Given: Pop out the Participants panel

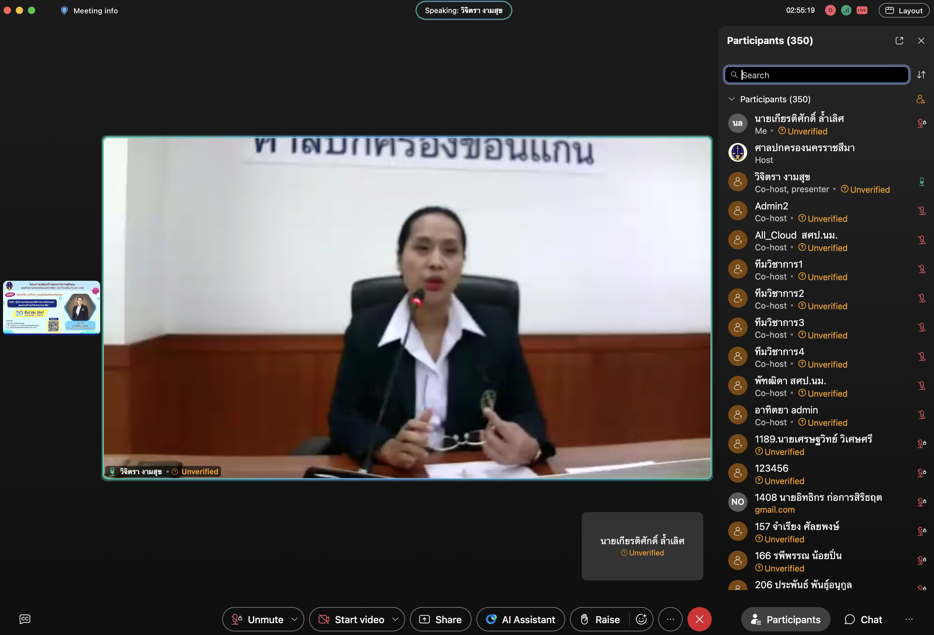Looking at the screenshot, I should 899,41.
